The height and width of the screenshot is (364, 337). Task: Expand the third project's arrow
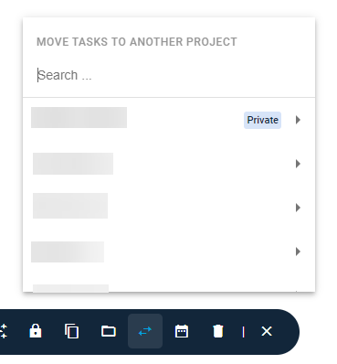coord(298,208)
